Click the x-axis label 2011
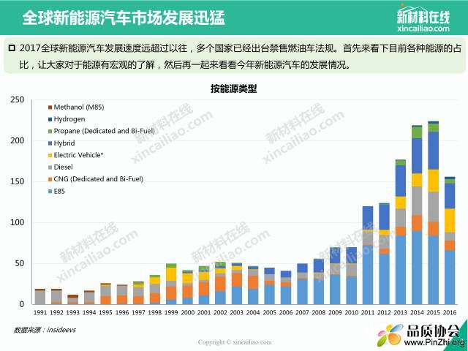This screenshot has height=351, width=468. (x=368, y=312)
